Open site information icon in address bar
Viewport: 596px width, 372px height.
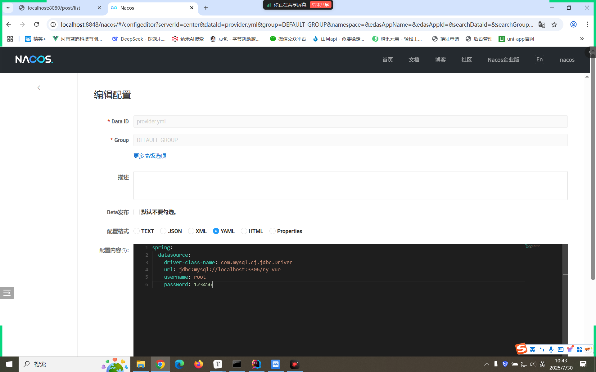53,24
